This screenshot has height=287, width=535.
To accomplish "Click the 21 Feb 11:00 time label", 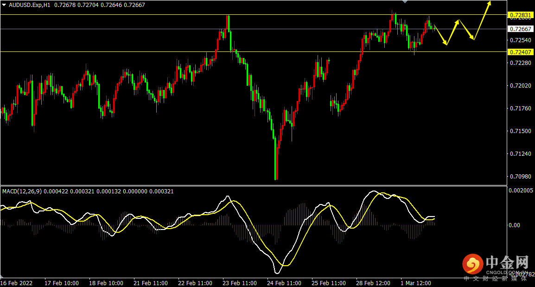I will (x=151, y=283).
